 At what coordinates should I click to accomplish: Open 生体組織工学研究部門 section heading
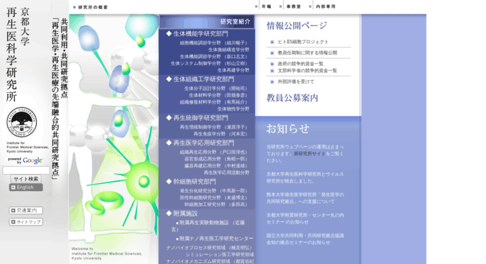click(203, 79)
